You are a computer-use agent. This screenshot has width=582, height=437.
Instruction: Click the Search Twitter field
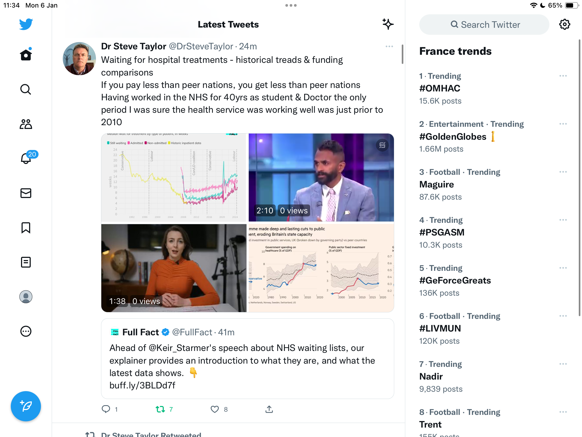point(484,25)
